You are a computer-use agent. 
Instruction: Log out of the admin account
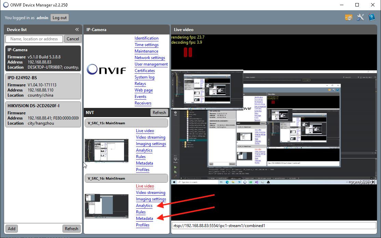pos(59,17)
